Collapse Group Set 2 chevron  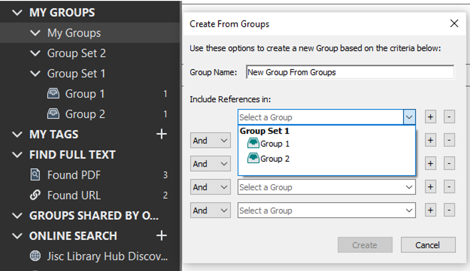click(35, 53)
